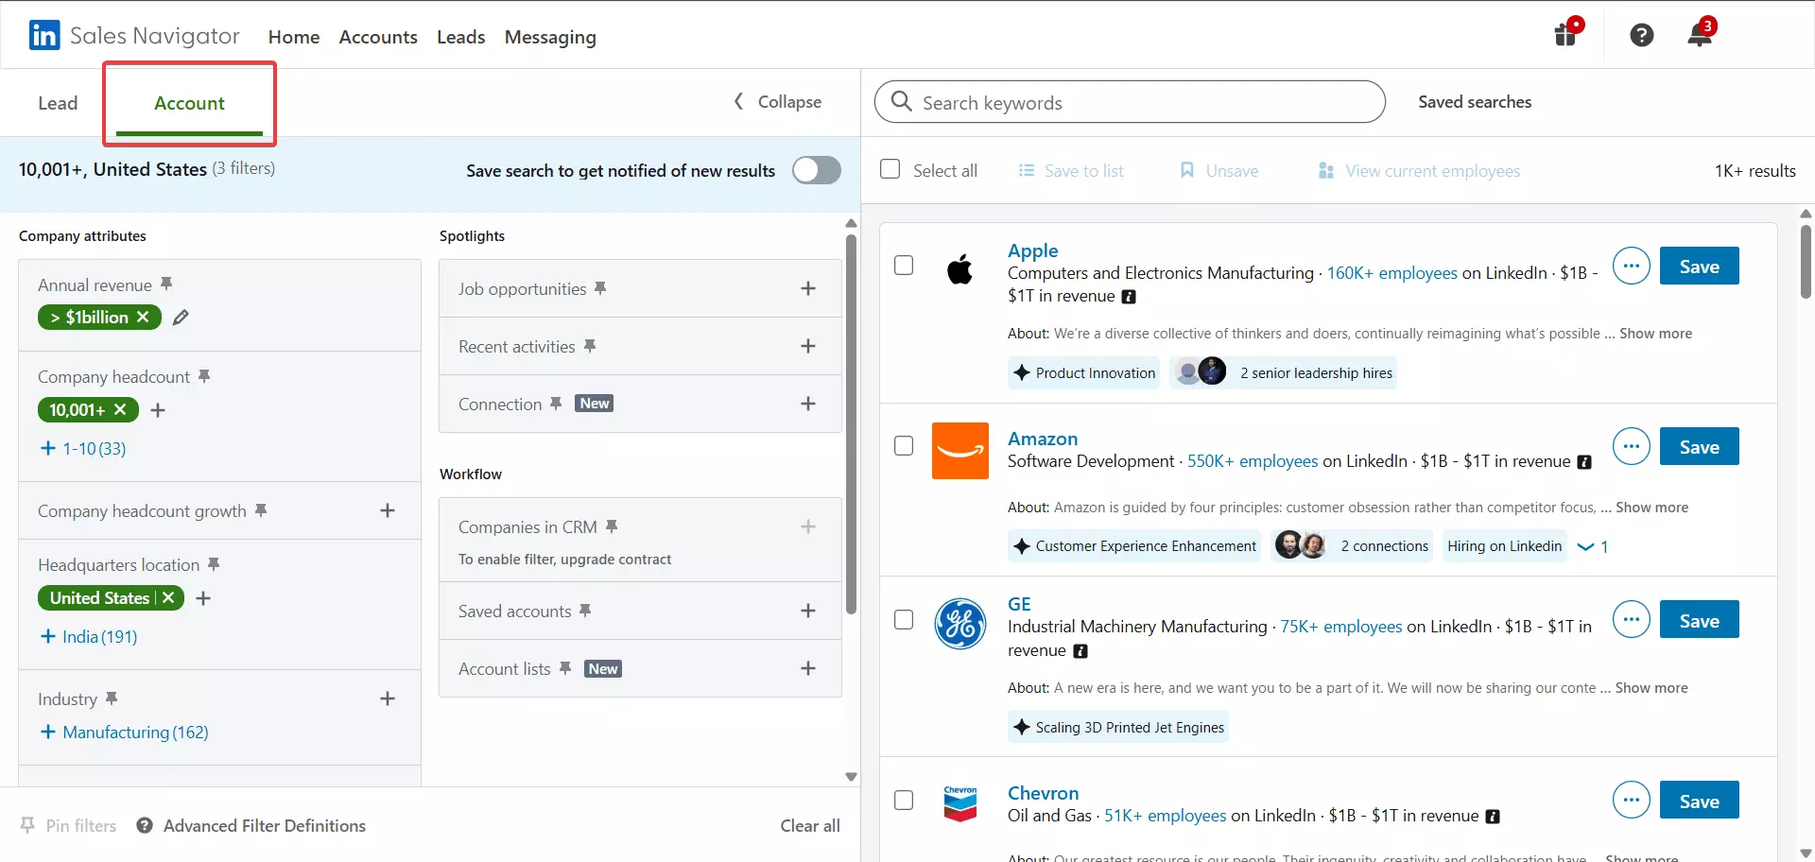
Task: Save the Chevron account
Action: click(1699, 800)
